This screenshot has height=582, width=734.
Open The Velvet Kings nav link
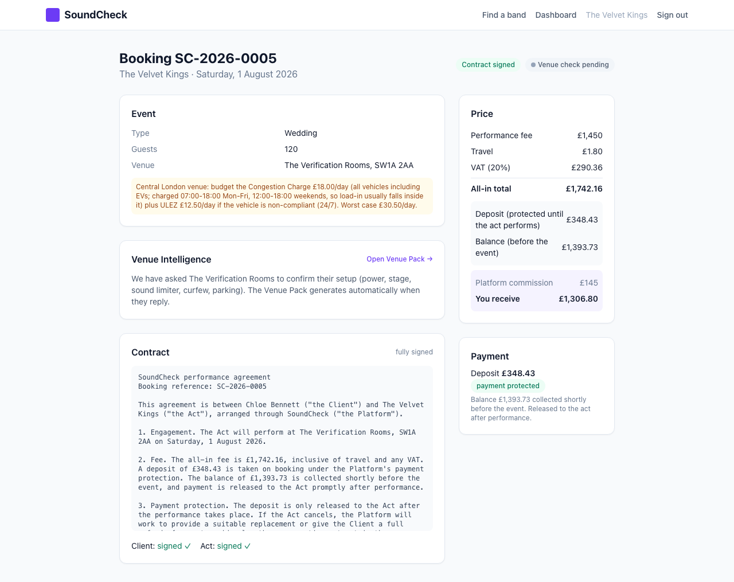click(x=616, y=15)
